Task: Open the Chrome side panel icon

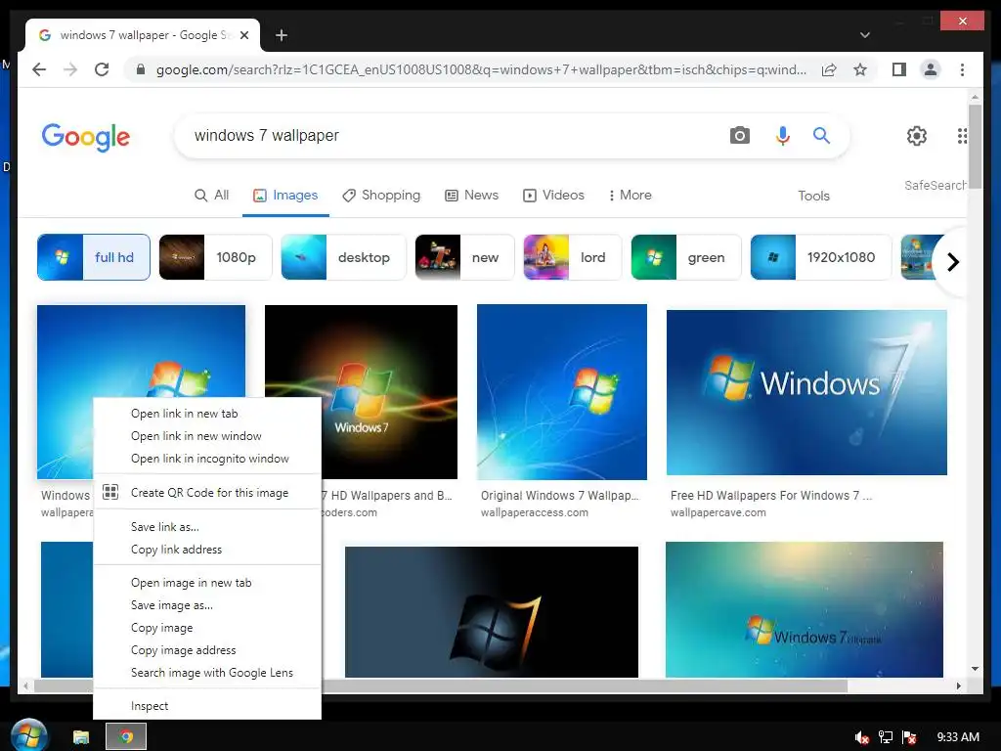Action: [x=899, y=69]
